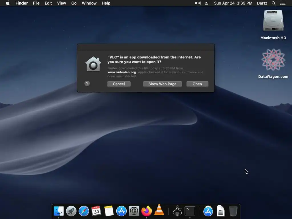This screenshot has width=292, height=219.
Task: Open System Information from the Dock
Action: point(177,211)
